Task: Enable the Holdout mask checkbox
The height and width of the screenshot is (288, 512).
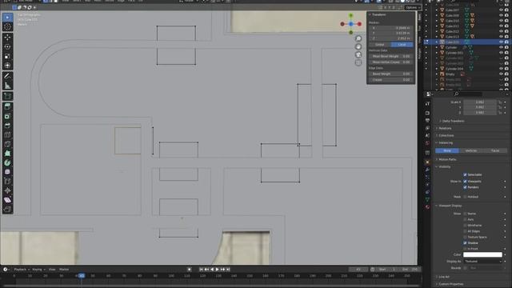Action: tap(465, 197)
